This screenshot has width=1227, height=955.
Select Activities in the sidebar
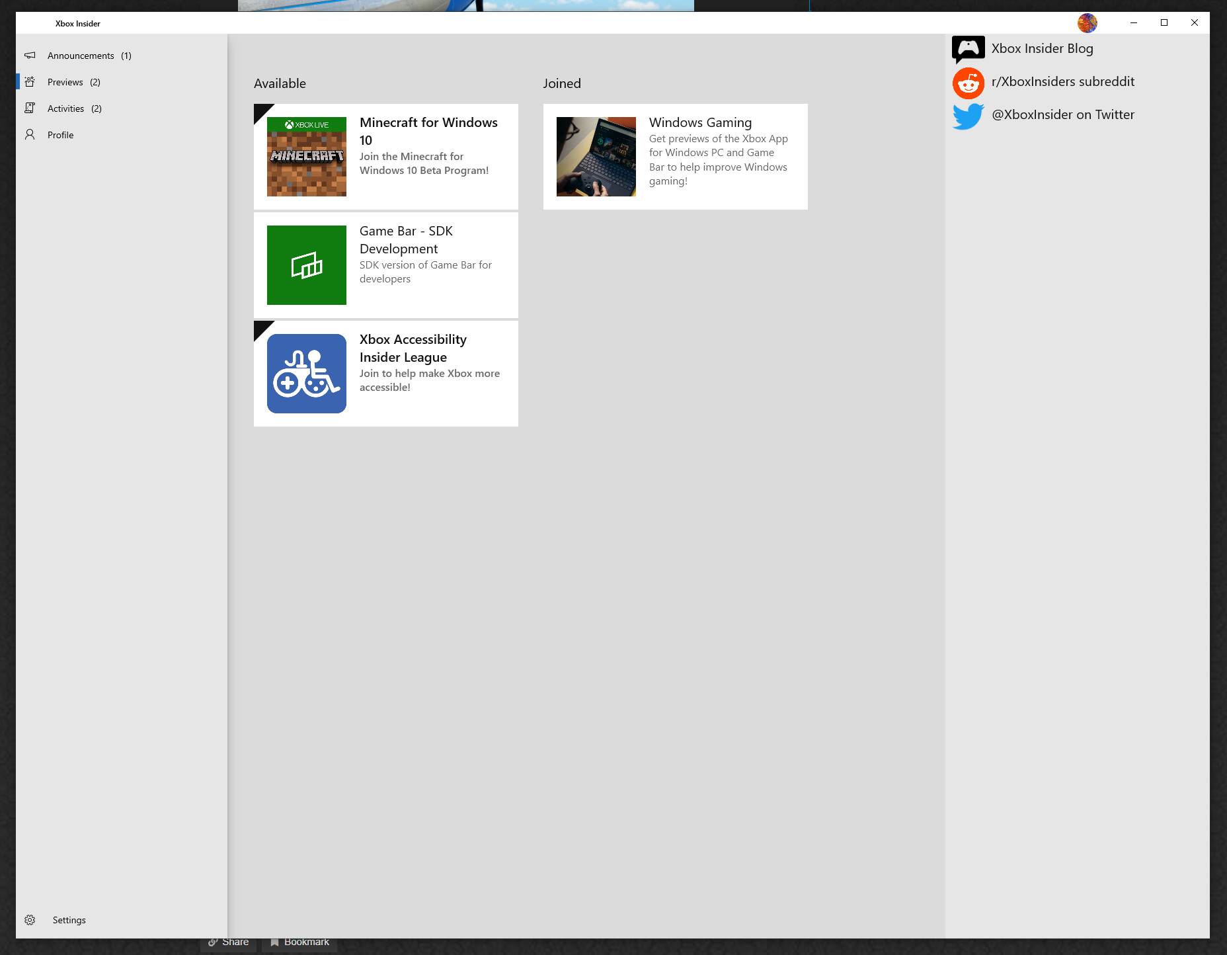66,108
